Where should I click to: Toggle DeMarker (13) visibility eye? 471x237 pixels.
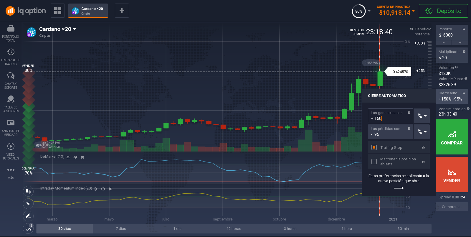(x=75, y=157)
